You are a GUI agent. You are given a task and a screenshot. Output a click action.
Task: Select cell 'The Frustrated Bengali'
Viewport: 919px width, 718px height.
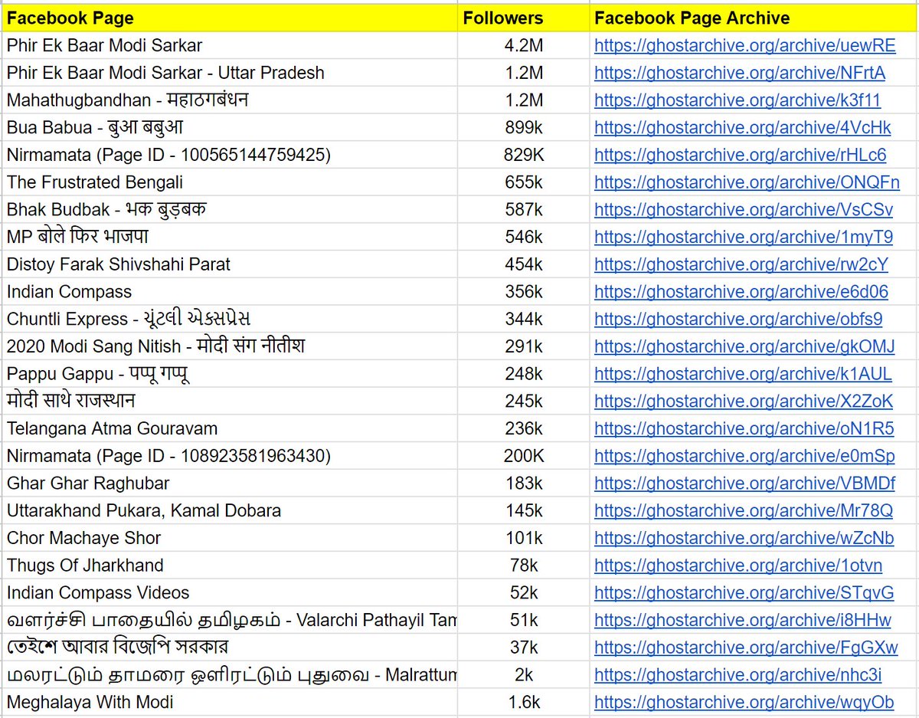(229, 182)
